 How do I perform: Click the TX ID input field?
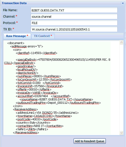(74, 29)
